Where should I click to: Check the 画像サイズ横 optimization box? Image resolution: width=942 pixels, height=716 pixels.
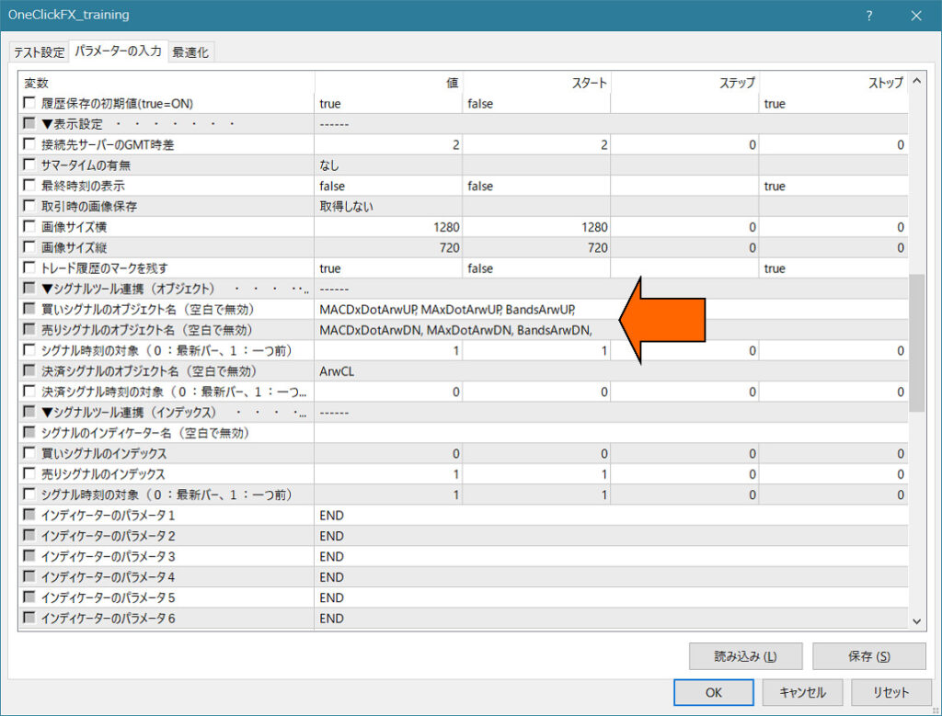29,227
